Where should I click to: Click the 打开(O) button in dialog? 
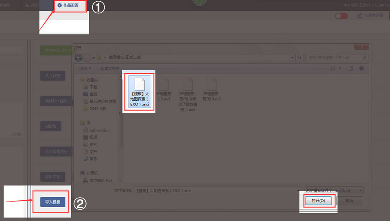[318, 201]
